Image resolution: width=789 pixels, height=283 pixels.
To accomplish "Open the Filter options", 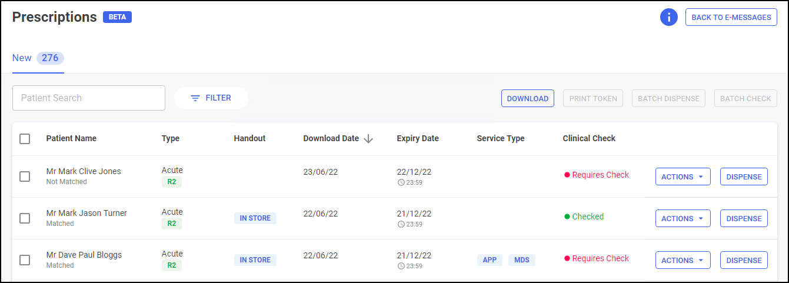I will [211, 98].
